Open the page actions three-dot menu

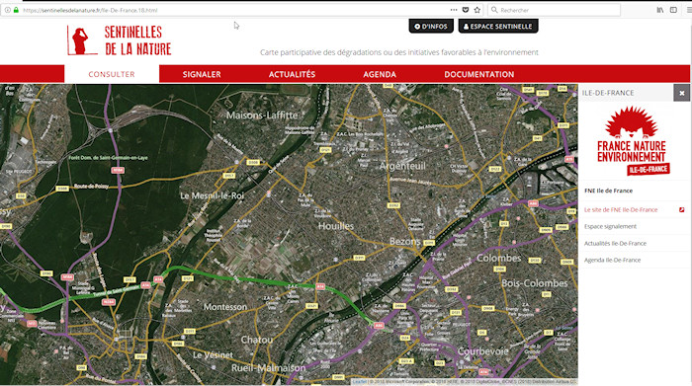coord(454,10)
